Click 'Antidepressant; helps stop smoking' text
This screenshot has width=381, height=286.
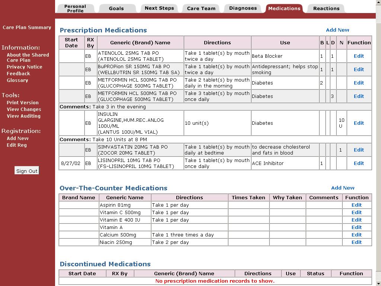click(x=285, y=69)
